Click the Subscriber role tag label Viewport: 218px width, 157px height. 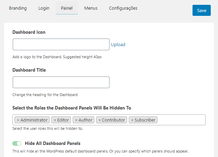tap(145, 120)
